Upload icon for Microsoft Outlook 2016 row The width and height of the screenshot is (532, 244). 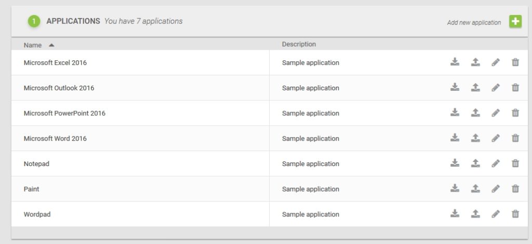click(475, 88)
